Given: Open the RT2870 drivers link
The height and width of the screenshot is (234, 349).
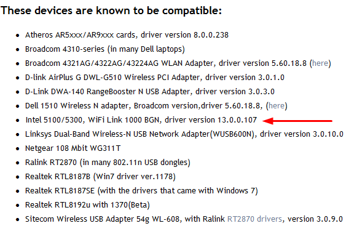Looking at the screenshot, I should pos(254,219).
